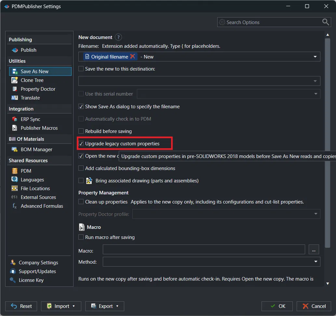The height and width of the screenshot is (316, 336).
Task: Click the Translate icon
Action: (15, 98)
